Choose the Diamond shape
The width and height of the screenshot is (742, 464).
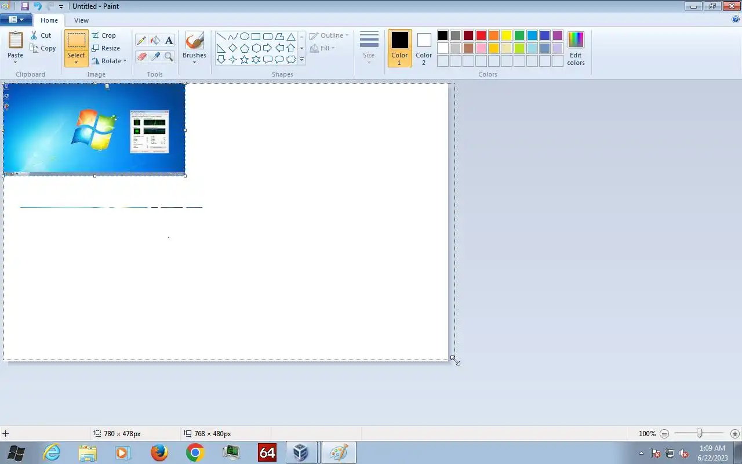[x=232, y=48]
